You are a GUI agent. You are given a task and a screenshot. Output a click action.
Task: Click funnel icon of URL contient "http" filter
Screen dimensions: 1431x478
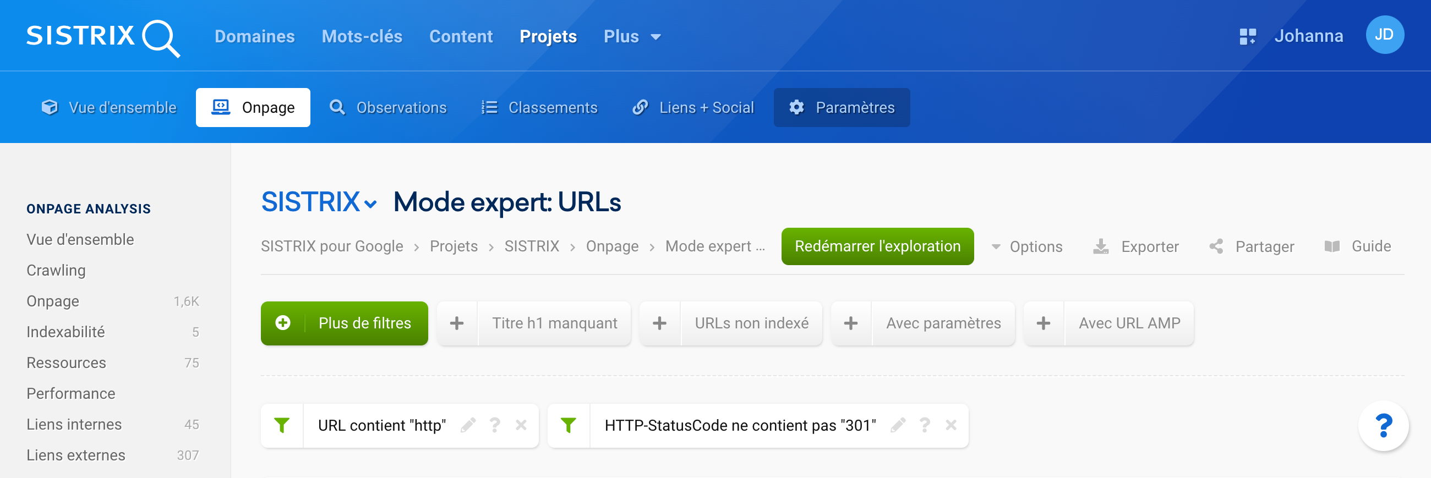[282, 425]
